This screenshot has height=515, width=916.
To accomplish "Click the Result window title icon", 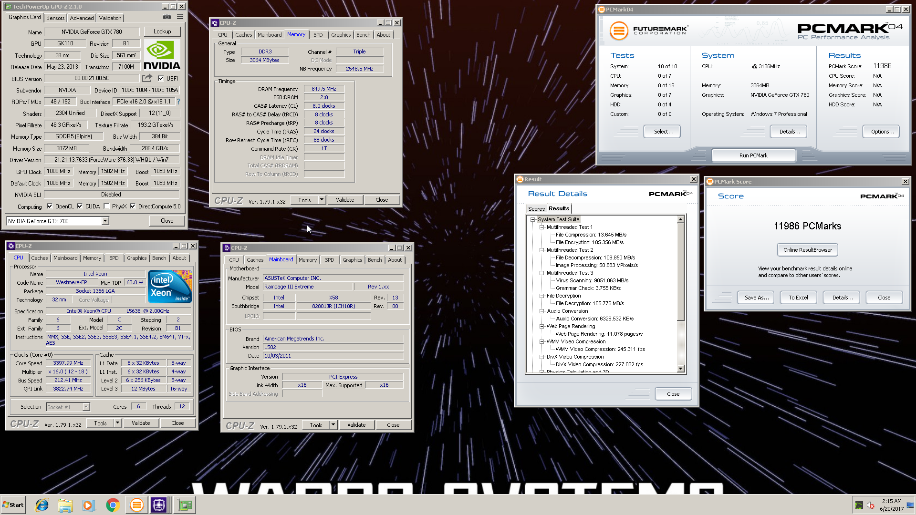I will [x=520, y=179].
